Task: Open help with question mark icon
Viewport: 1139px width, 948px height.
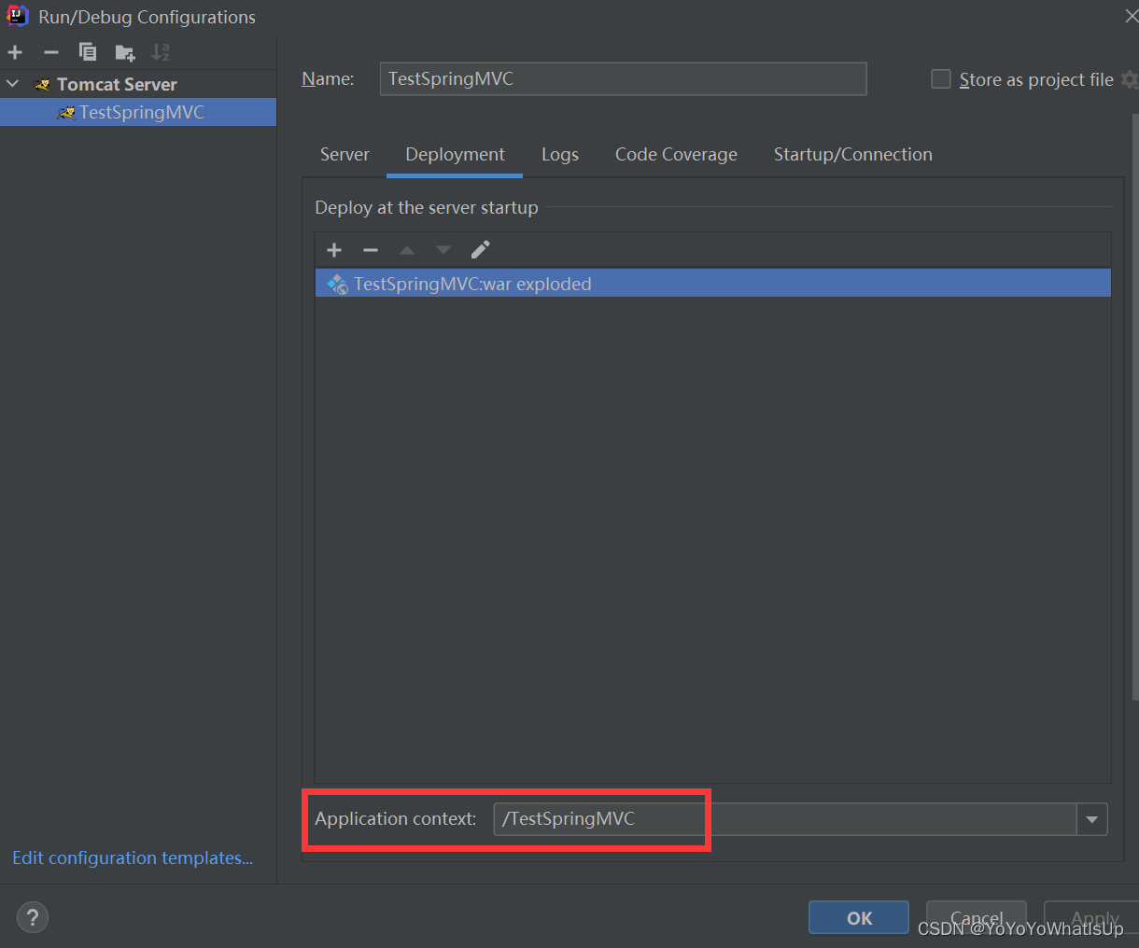Action: [33, 916]
